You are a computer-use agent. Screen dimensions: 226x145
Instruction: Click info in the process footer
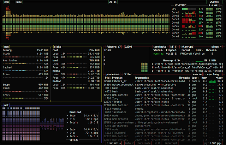click(129, 143)
